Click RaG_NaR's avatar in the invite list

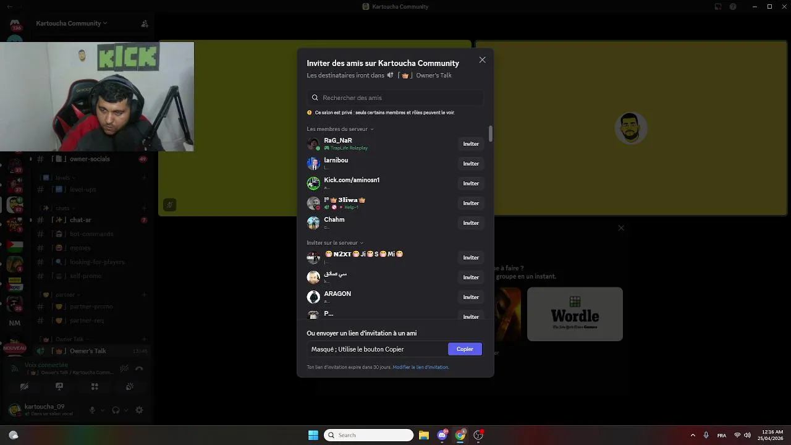click(x=313, y=144)
